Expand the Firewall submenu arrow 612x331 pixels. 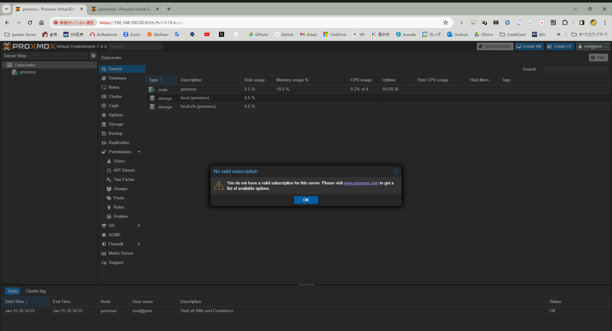139,244
